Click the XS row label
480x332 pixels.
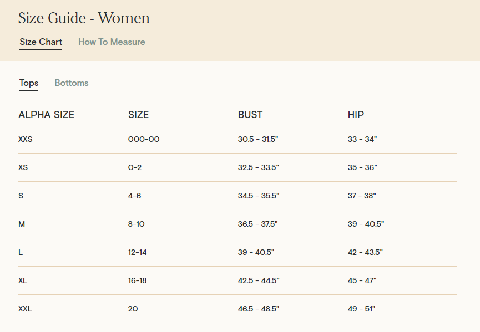[x=23, y=167]
